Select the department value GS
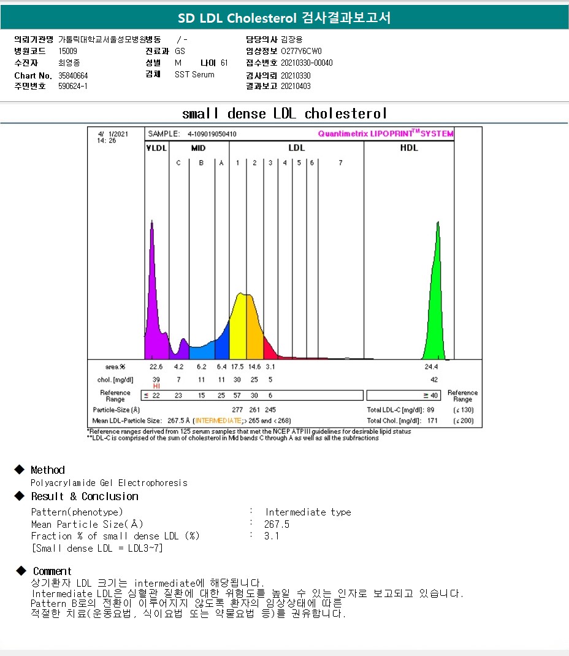 180,51
